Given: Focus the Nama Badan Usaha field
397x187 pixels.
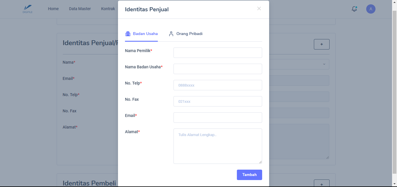Looking at the screenshot, I should click(x=218, y=69).
